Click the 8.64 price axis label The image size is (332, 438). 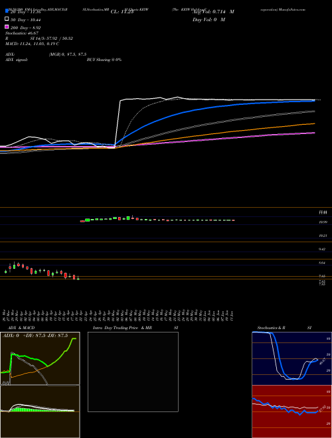[x=322, y=263]
